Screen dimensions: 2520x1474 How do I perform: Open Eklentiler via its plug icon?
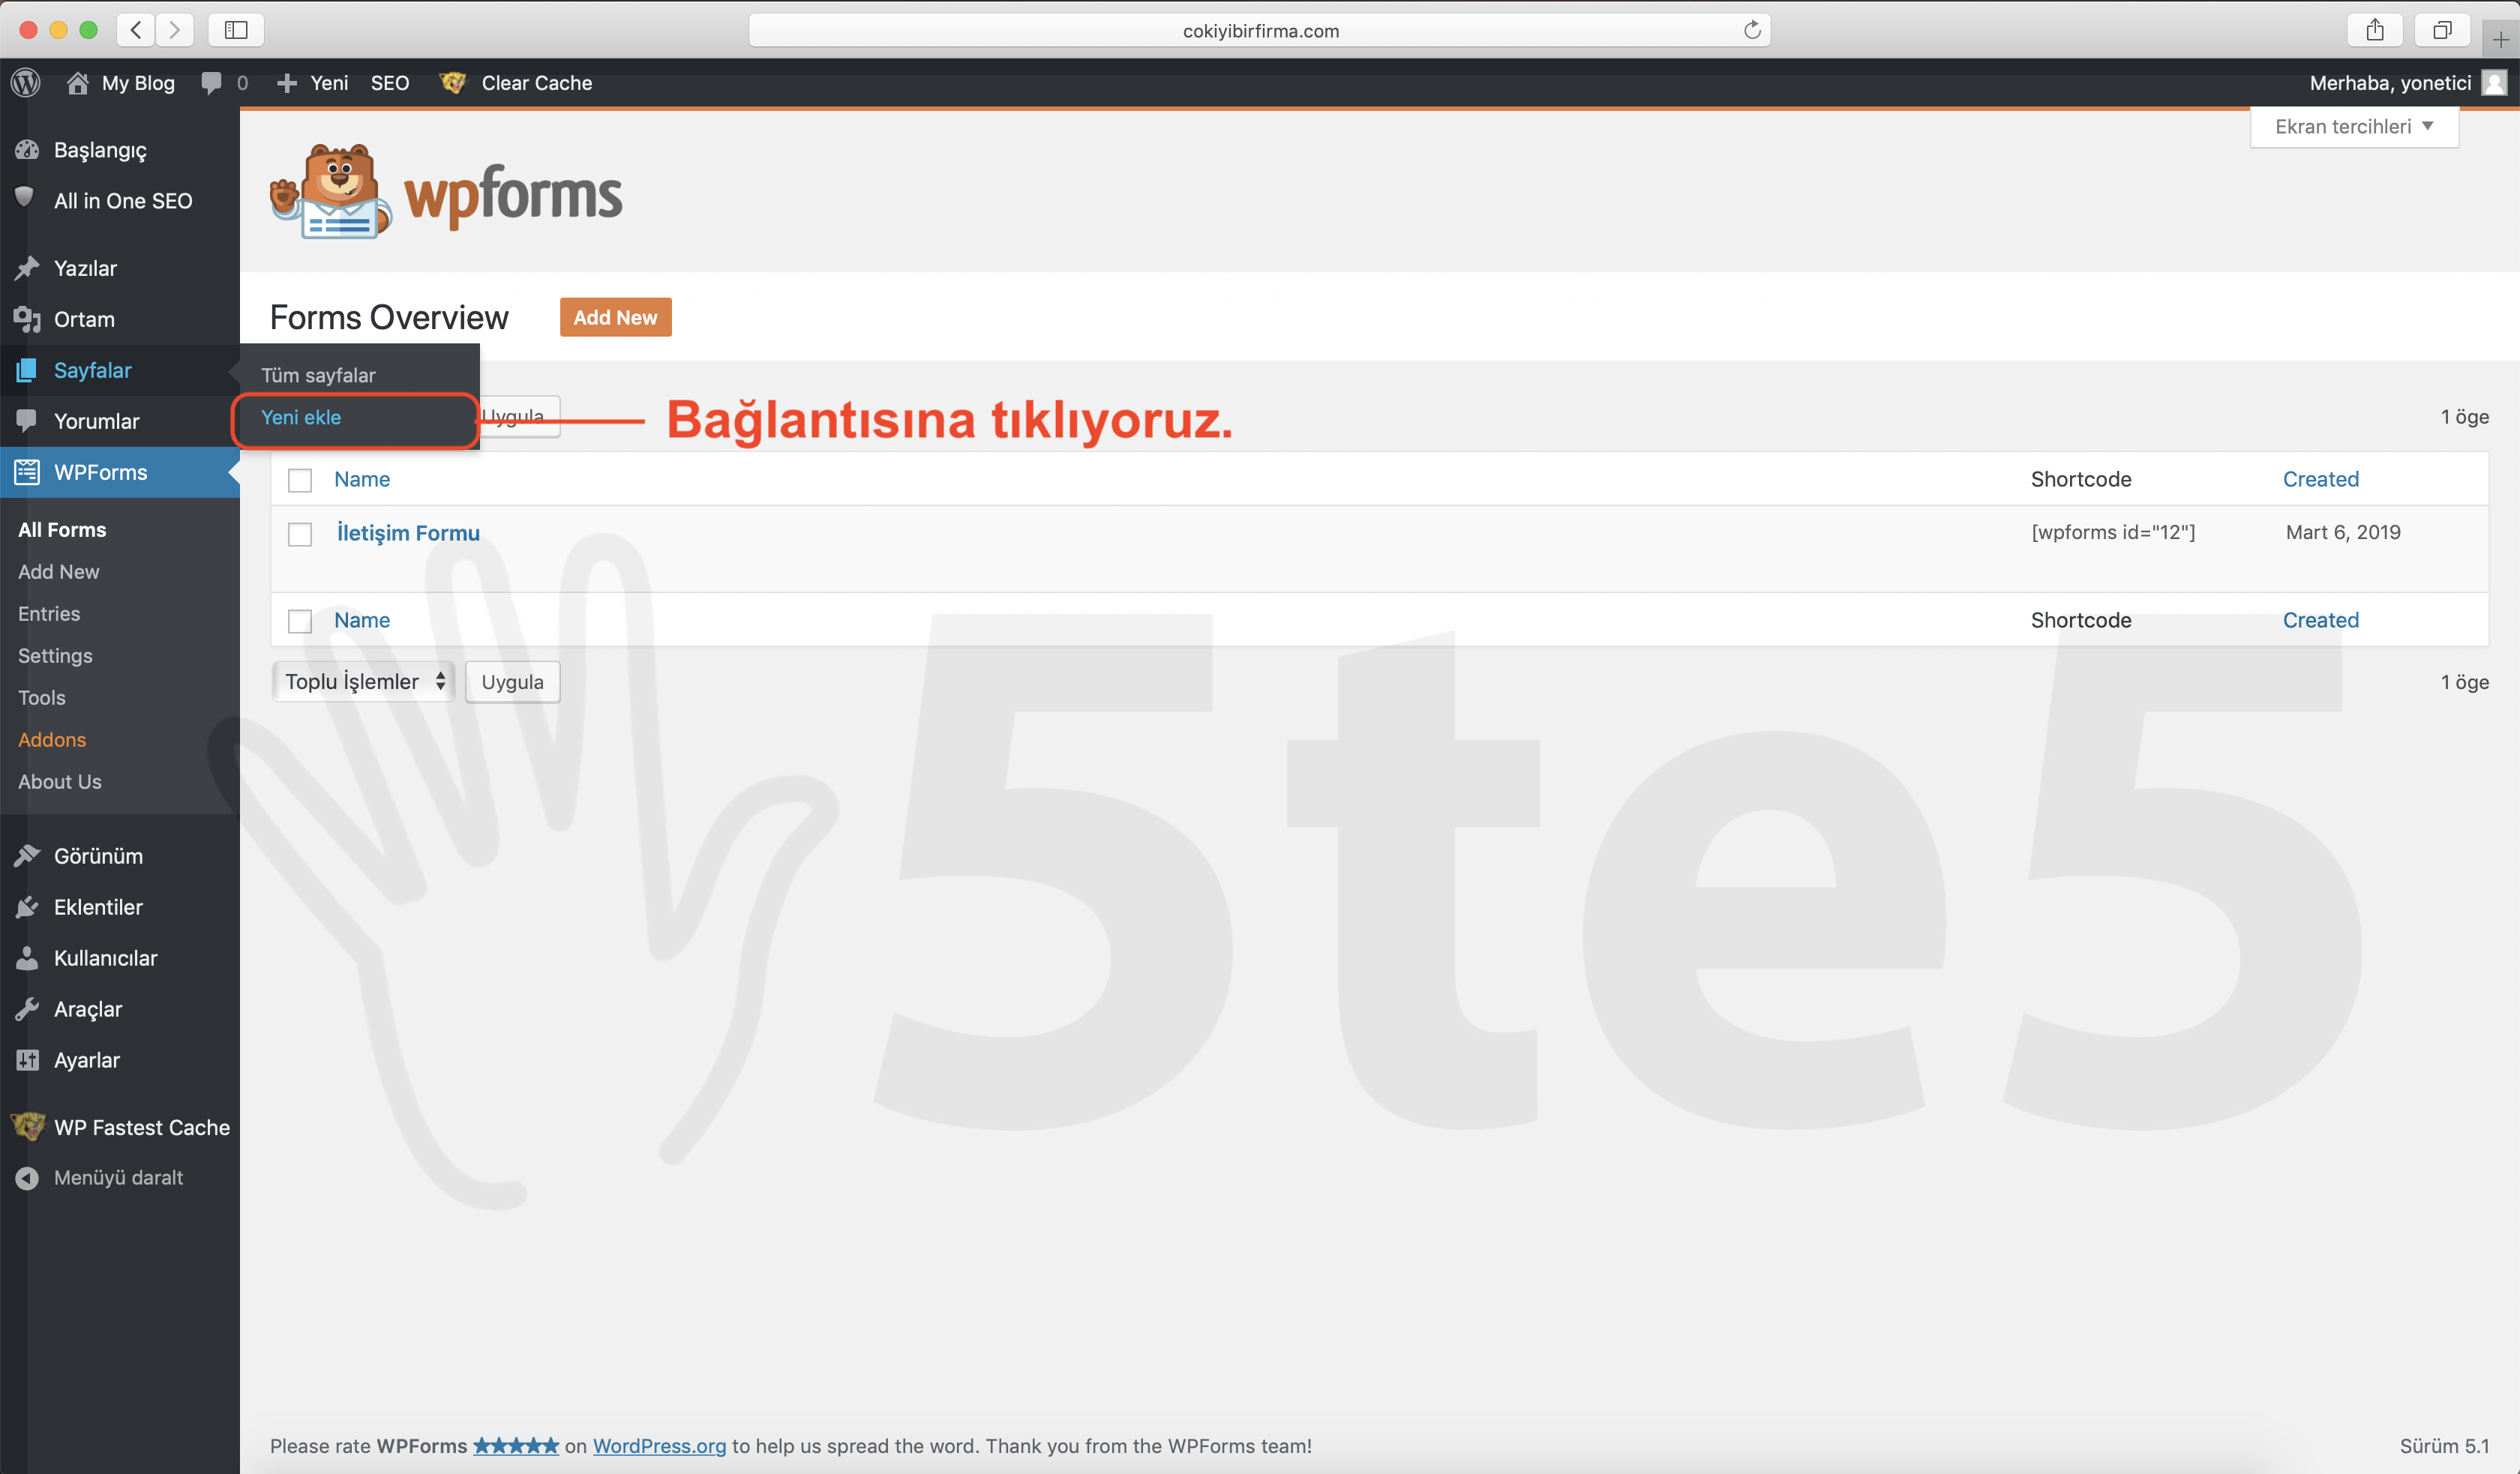[27, 907]
